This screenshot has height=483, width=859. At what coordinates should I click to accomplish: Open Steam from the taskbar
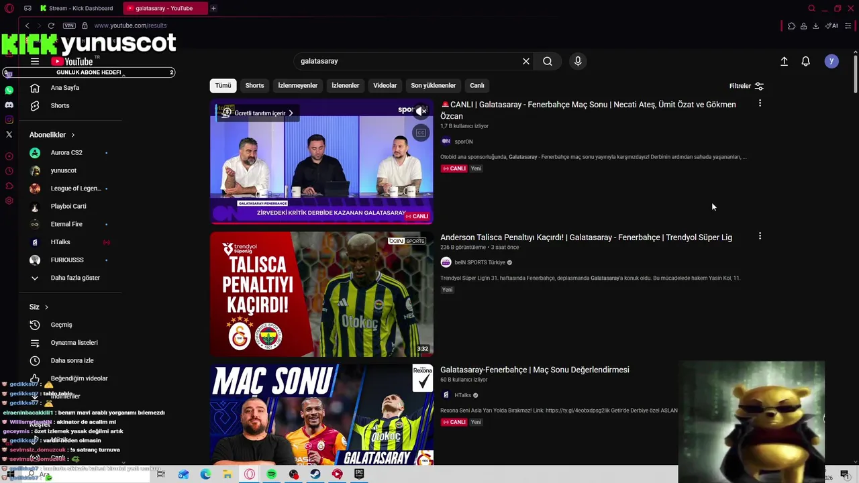point(315,474)
